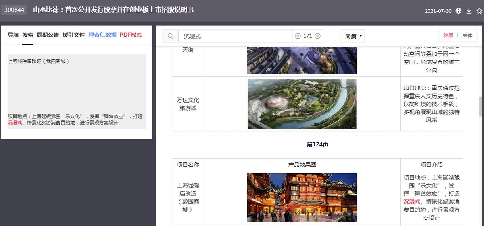Click the 项目名称 column header

tap(188, 165)
